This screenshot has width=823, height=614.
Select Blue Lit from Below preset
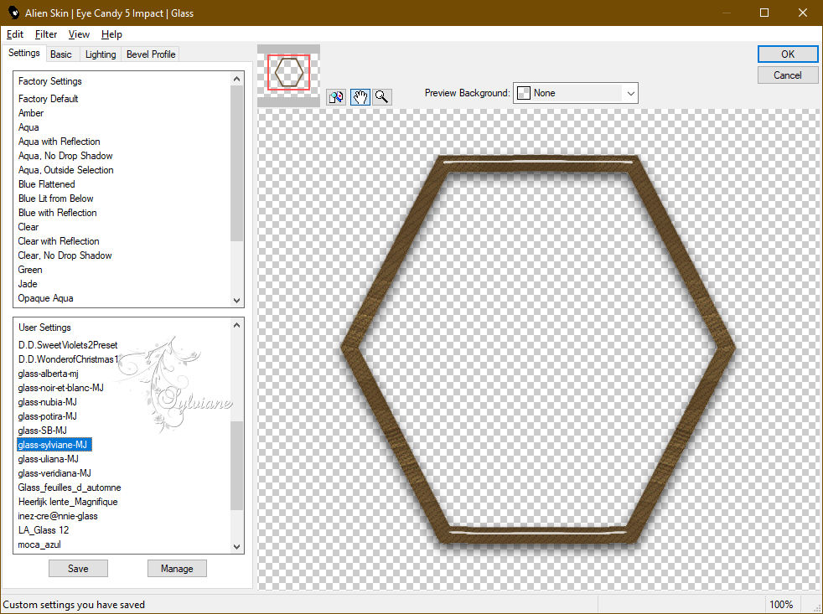(x=55, y=199)
